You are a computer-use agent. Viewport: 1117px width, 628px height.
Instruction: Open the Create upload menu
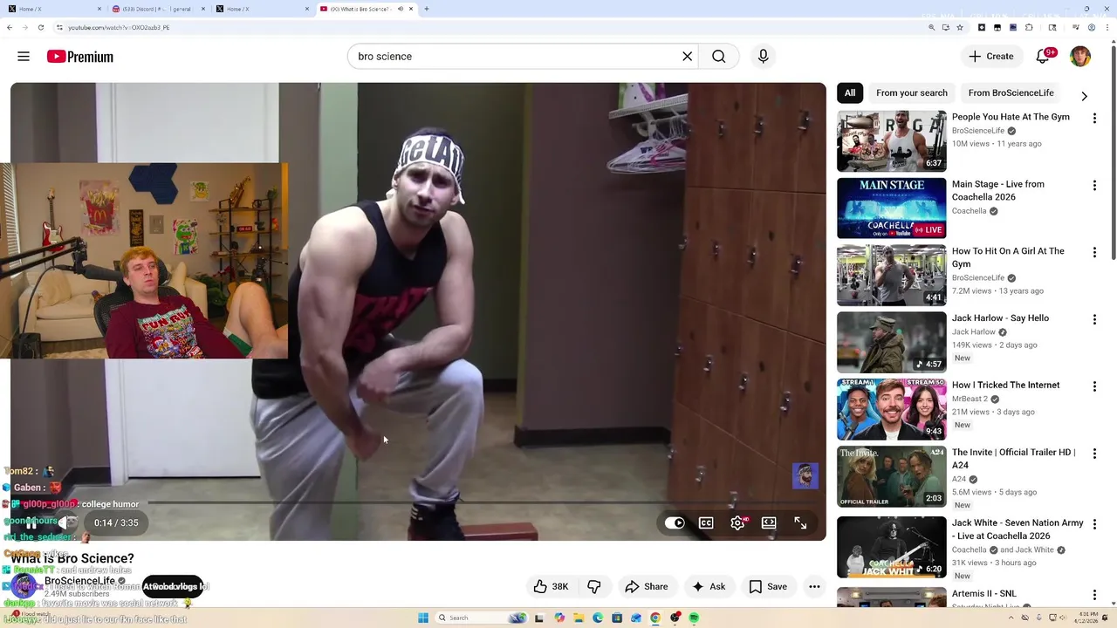(991, 57)
